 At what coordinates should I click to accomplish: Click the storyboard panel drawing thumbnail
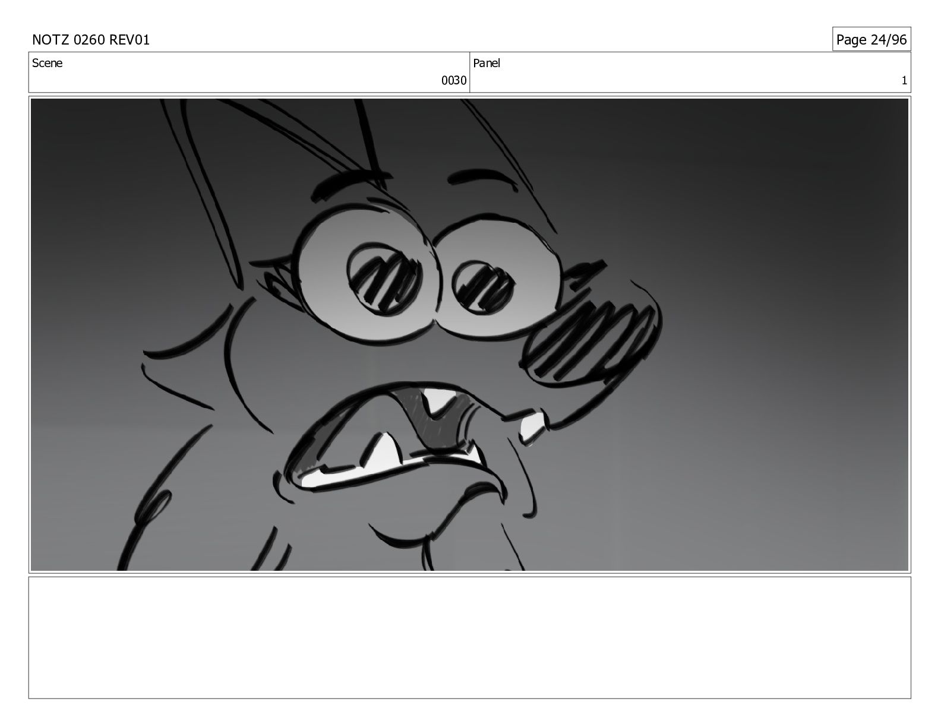pos(469,334)
